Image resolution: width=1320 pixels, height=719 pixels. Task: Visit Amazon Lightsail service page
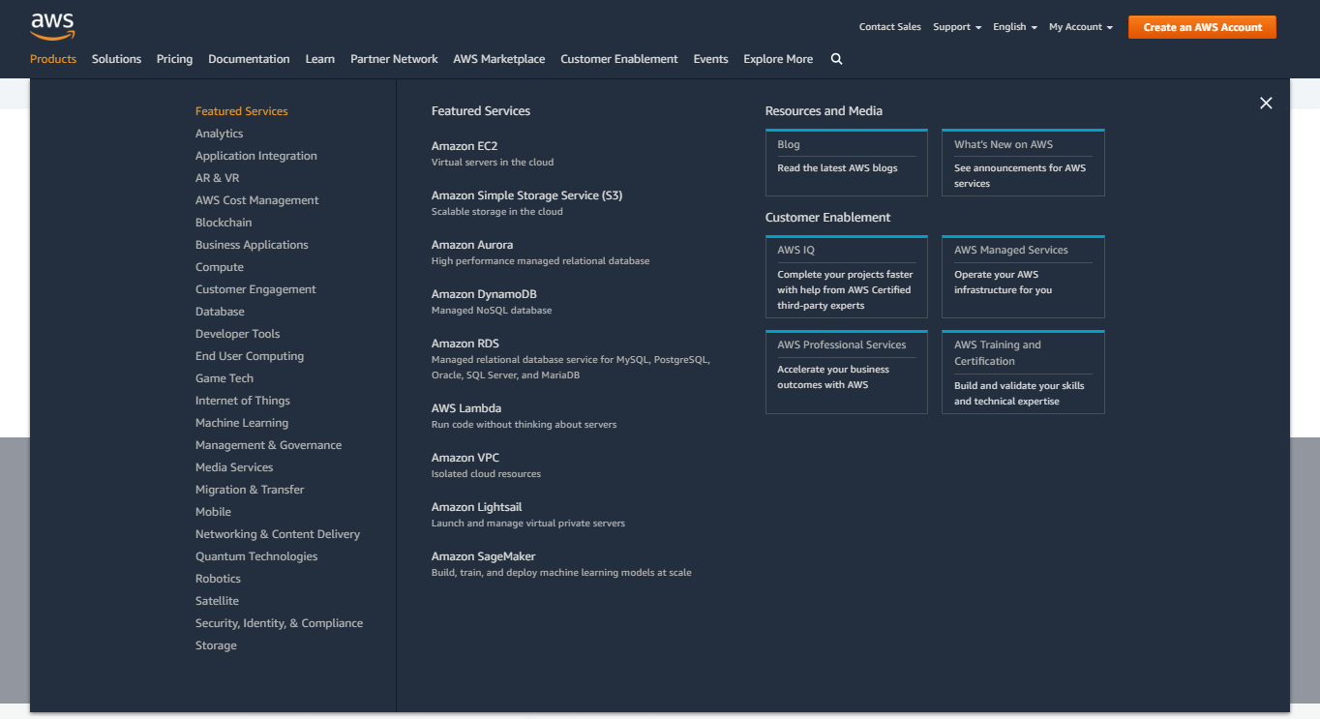click(477, 507)
